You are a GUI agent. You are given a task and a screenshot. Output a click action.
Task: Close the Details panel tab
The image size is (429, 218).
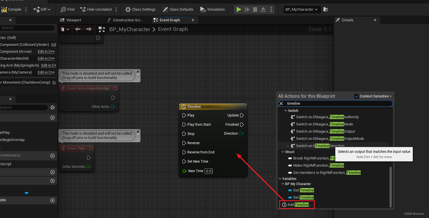coord(375,20)
